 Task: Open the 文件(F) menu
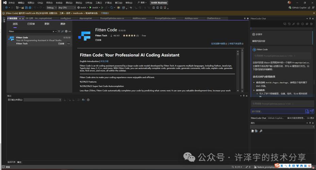[x=11, y=3]
